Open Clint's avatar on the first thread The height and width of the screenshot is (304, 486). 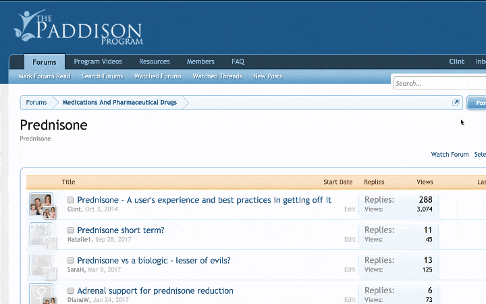41,204
